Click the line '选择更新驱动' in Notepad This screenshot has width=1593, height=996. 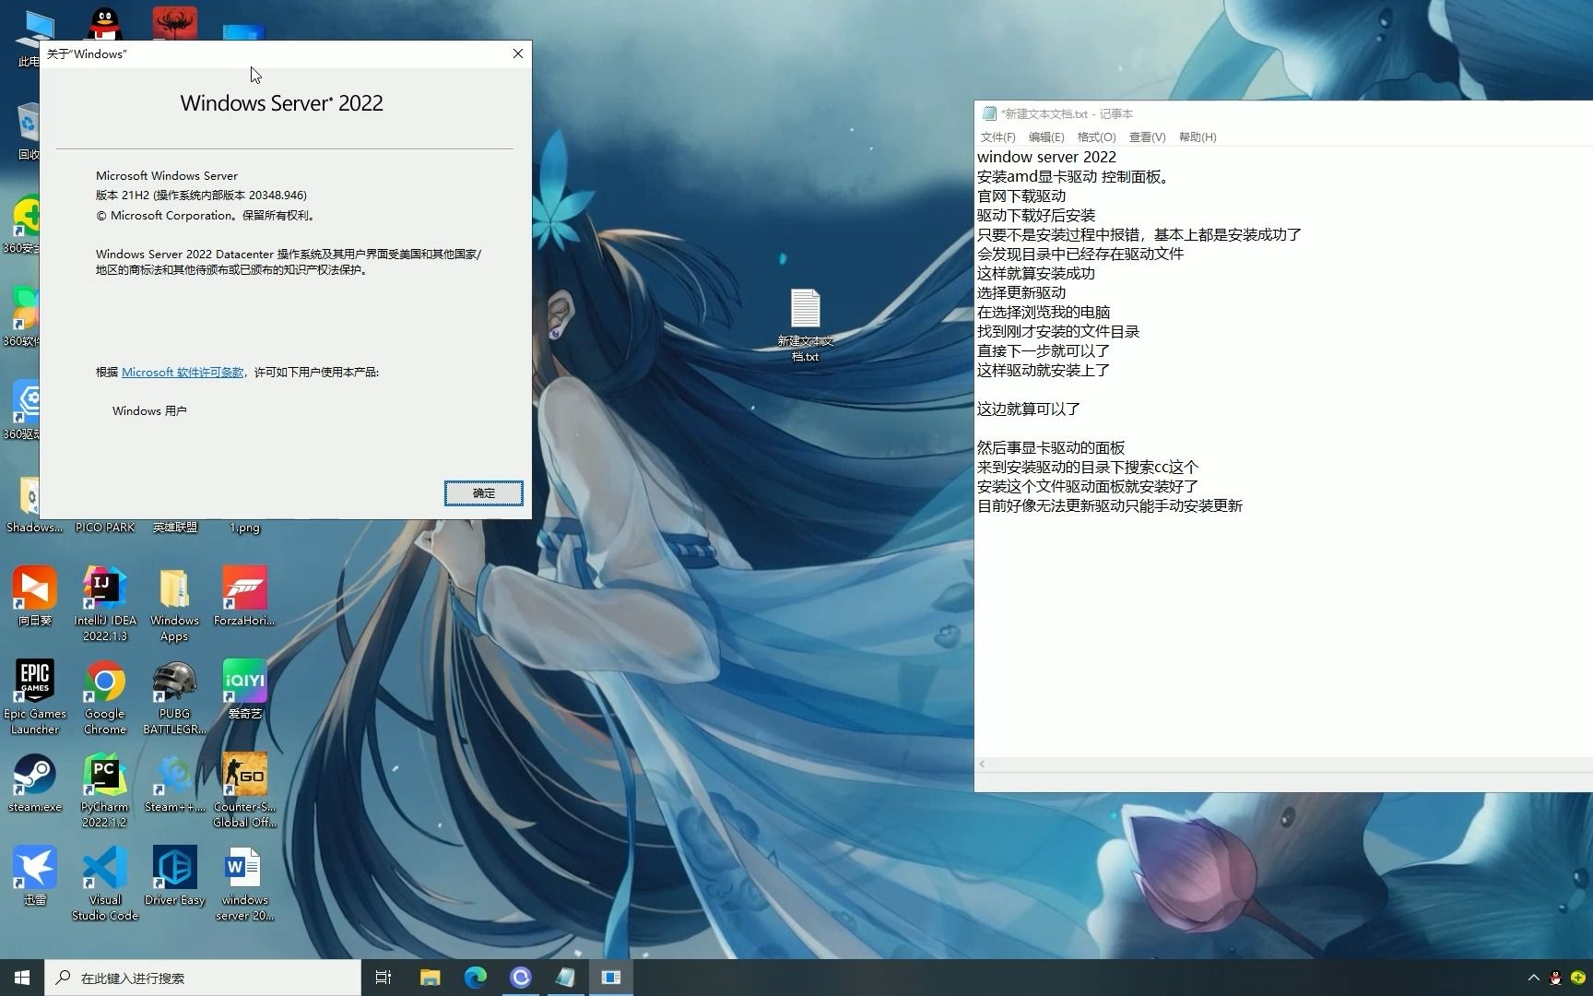point(1021,292)
